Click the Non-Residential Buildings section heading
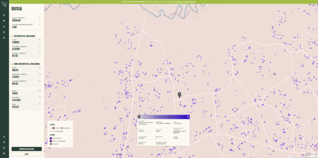The height and width of the screenshot is (158, 318). click(x=27, y=64)
